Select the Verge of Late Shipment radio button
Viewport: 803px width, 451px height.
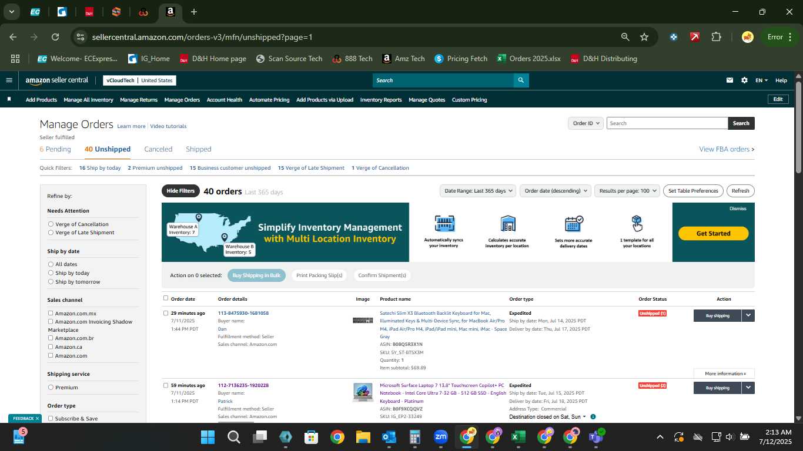coord(51,233)
